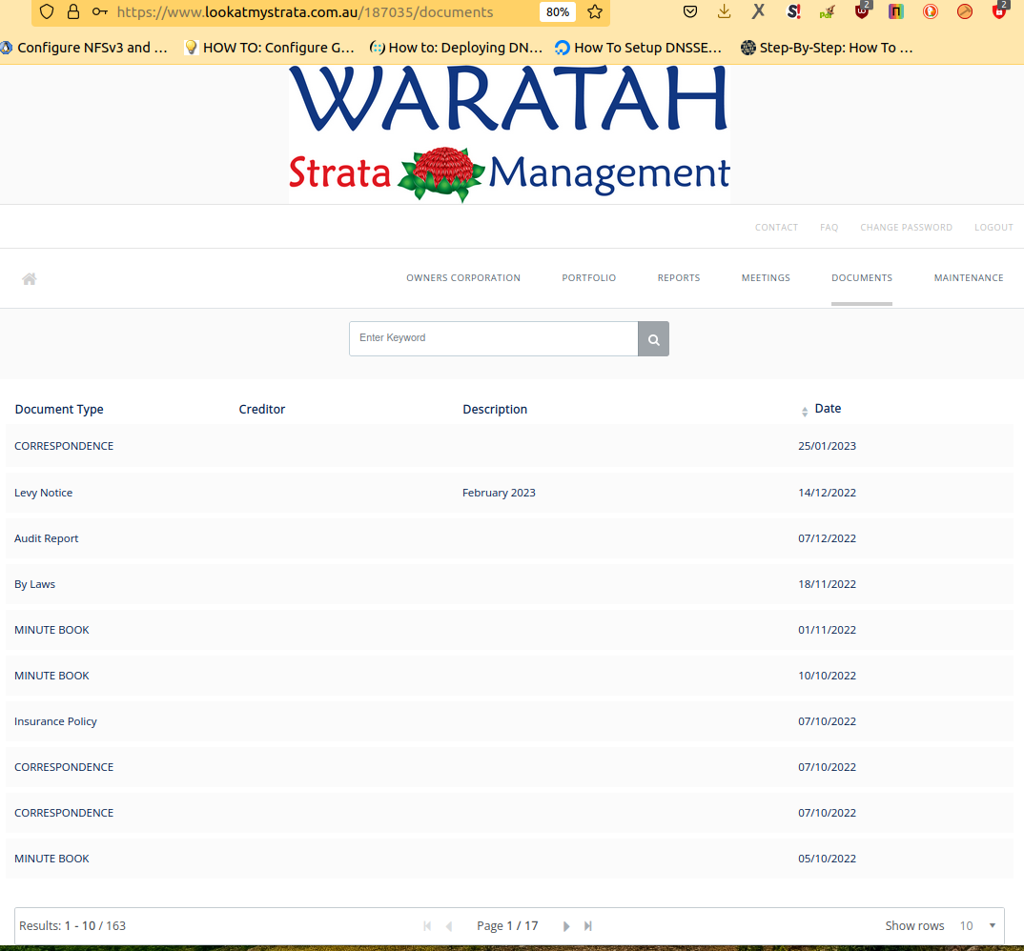The width and height of the screenshot is (1024, 951).
Task: Open the MINUTE BOOK row dated 01/11/2022
Action: click(509, 630)
